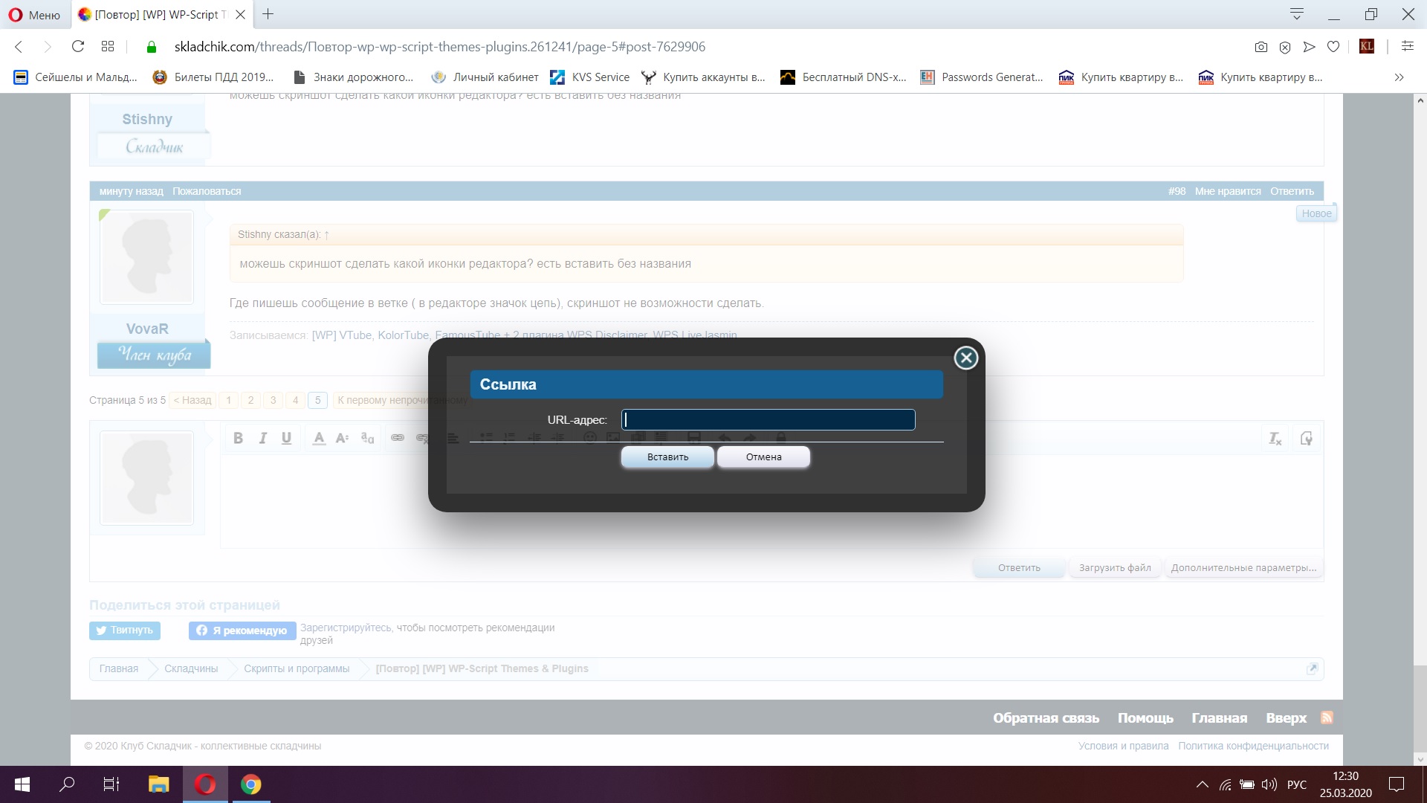Screen dimensions: 1427x803
Task: Toggle bold formatting in the editor
Action: [238, 439]
